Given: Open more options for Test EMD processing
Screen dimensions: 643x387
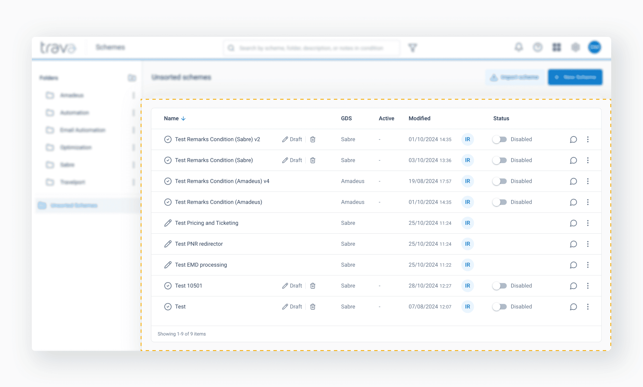Looking at the screenshot, I should coord(588,265).
